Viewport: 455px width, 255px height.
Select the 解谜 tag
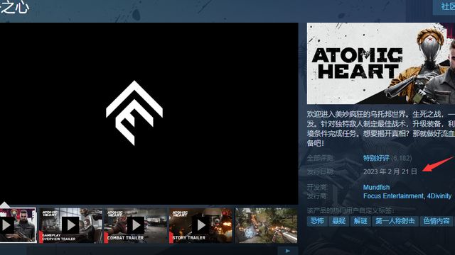click(360, 221)
